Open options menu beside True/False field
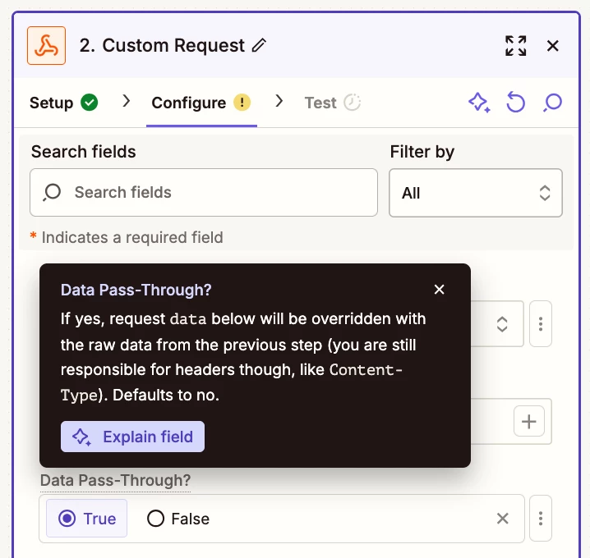The width and height of the screenshot is (590, 558). (541, 519)
